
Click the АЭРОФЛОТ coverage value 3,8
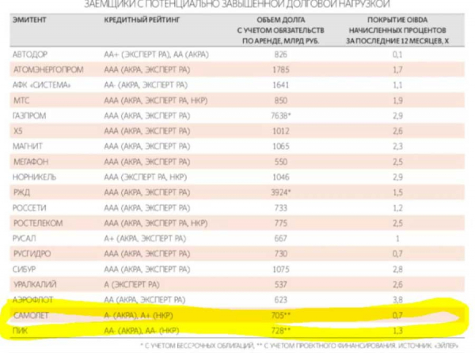pos(397,300)
